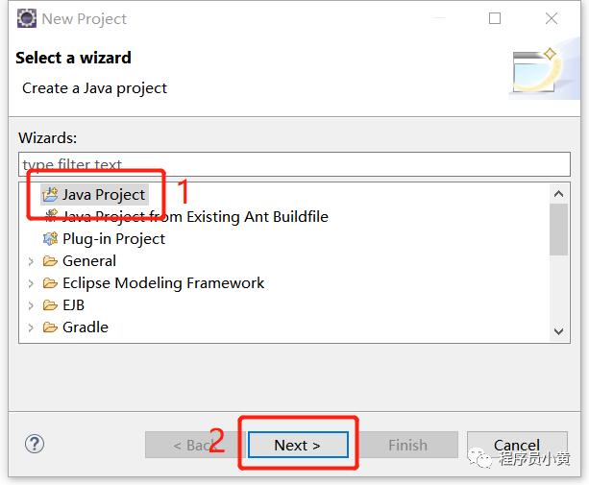Click the wizard list scroll down arrow
Screen dimensions: 589x485
click(x=559, y=331)
